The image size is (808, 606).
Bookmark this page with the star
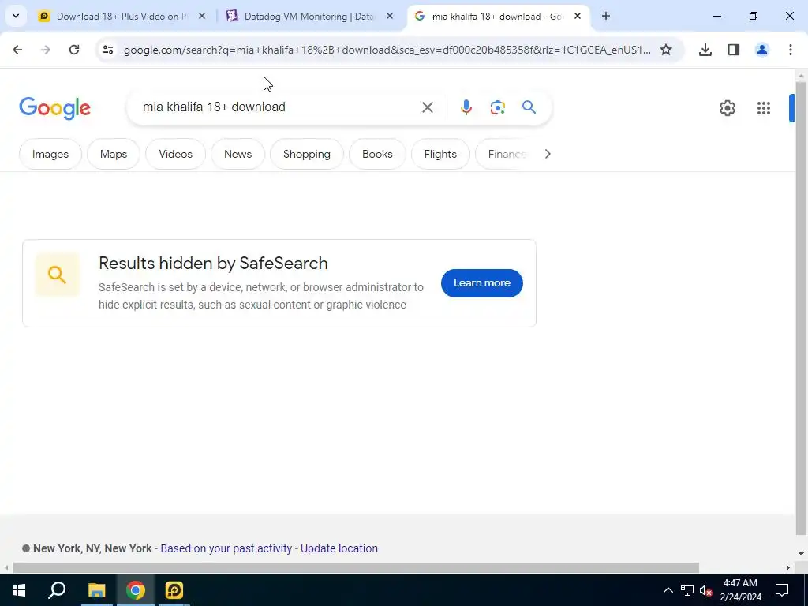pos(666,50)
